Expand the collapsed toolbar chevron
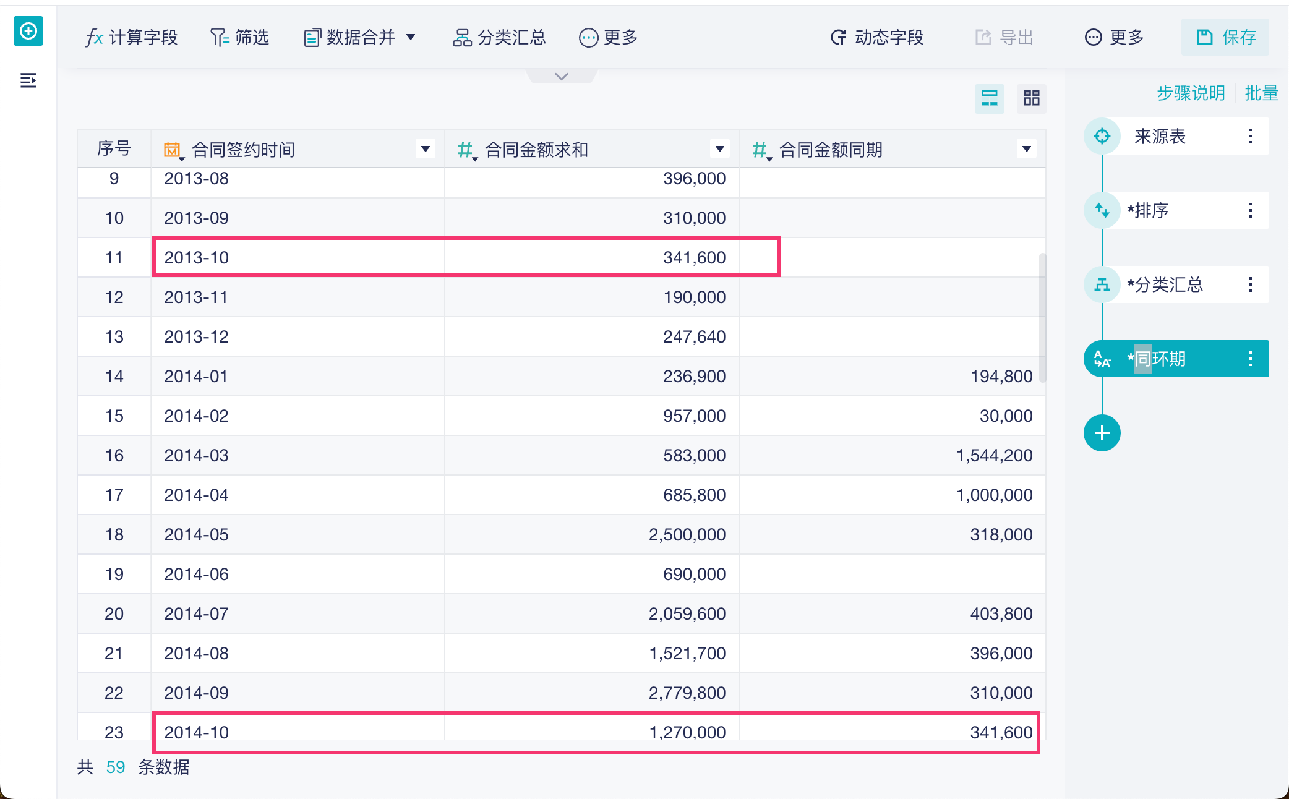 (561, 77)
